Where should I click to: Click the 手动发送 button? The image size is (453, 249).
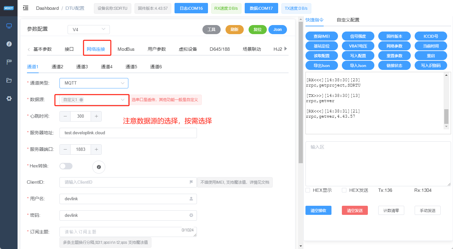[428, 210]
